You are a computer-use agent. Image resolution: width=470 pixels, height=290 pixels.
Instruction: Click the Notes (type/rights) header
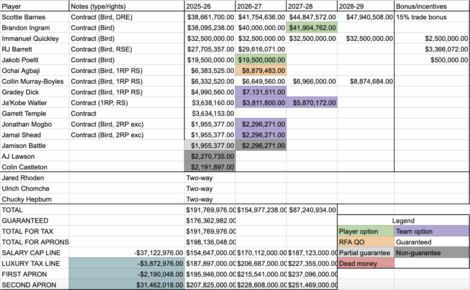(x=127, y=6)
